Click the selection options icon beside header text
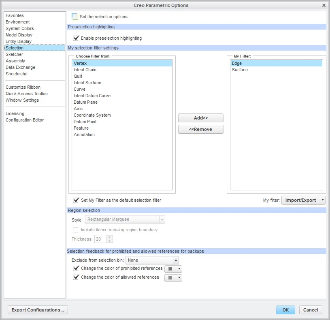 pyautogui.click(x=75, y=17)
